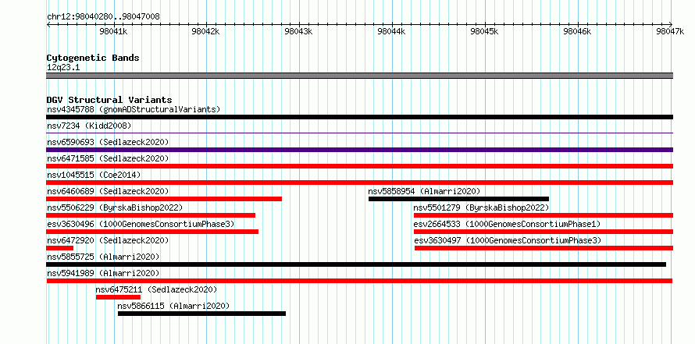Click the Cytogenetic Bands track title
Image resolution: width=695 pixels, height=344 pixels.
click(x=93, y=58)
